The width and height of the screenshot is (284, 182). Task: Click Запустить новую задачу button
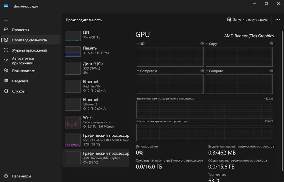247,20
